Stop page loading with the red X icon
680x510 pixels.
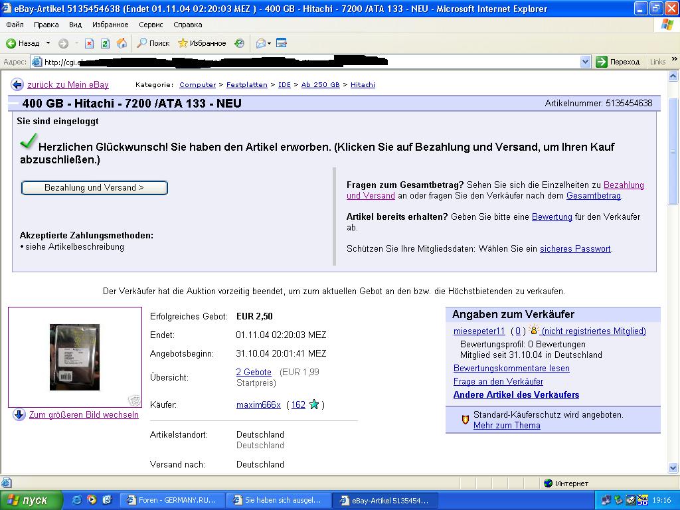pos(89,43)
